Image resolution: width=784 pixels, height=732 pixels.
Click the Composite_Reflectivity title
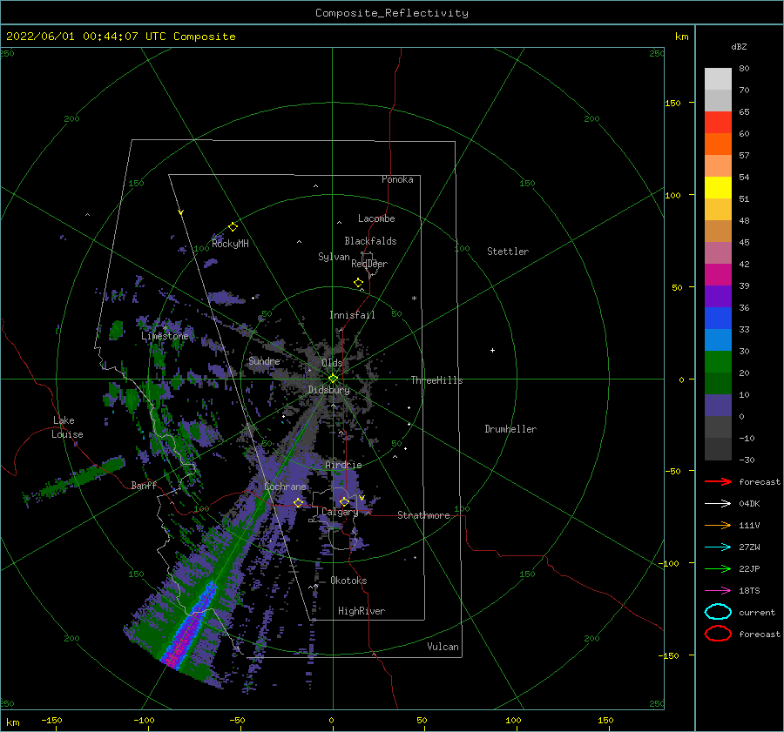click(392, 13)
